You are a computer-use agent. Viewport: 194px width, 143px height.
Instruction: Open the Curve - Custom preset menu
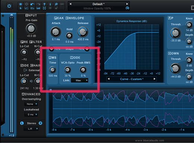[132, 79]
